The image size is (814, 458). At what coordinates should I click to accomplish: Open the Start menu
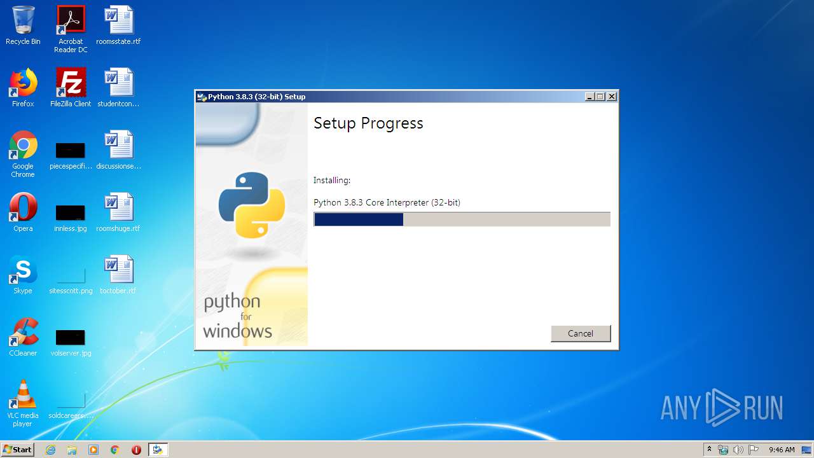[18, 449]
